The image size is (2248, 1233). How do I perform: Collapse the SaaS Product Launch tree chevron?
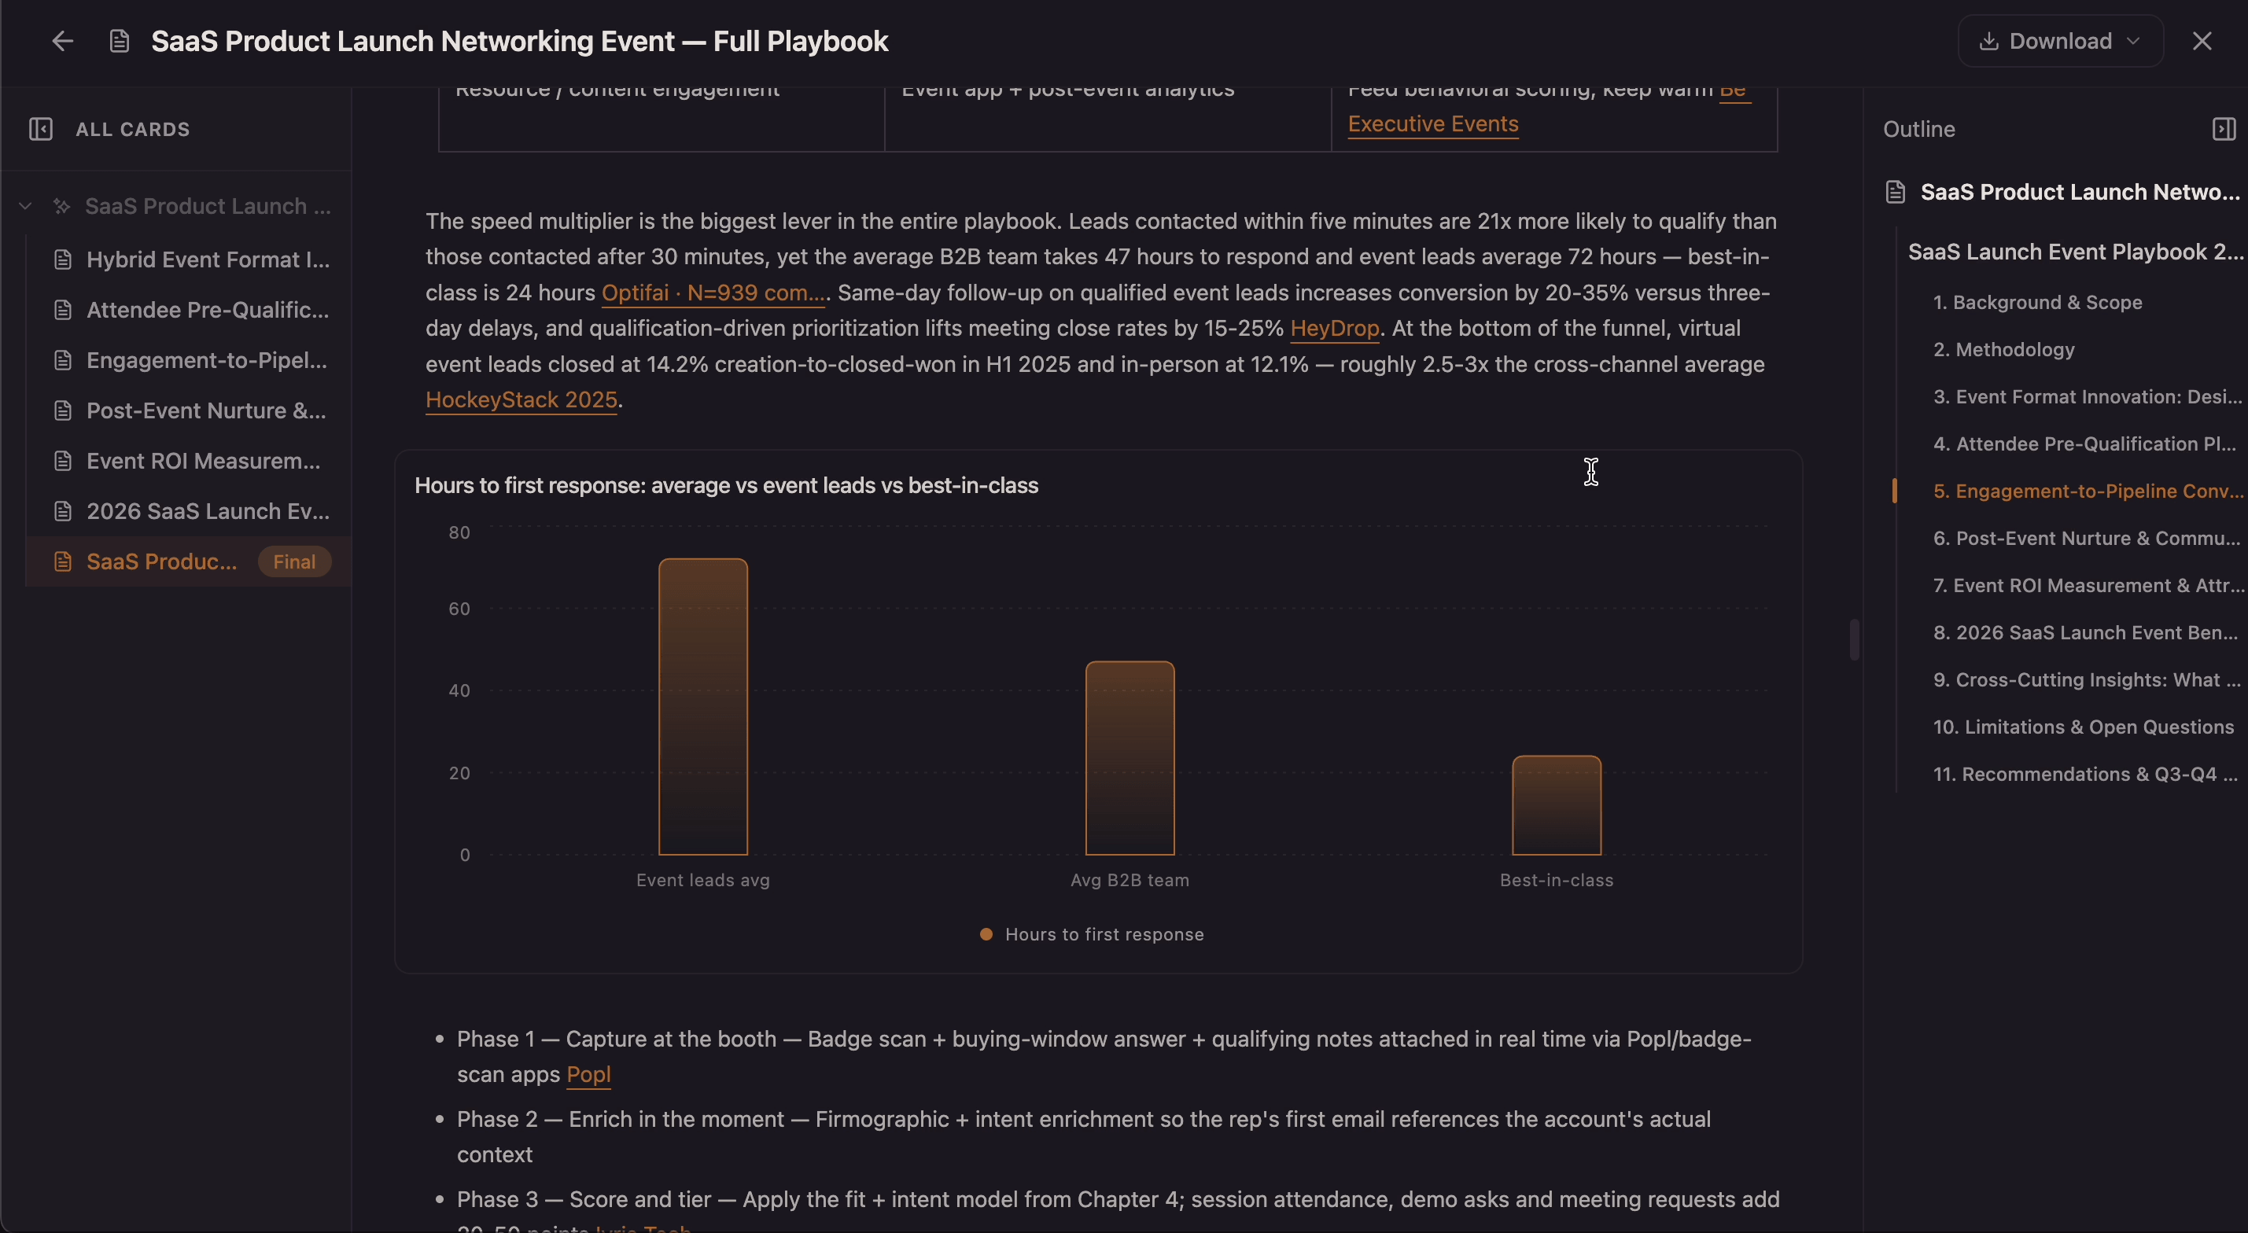[x=25, y=206]
